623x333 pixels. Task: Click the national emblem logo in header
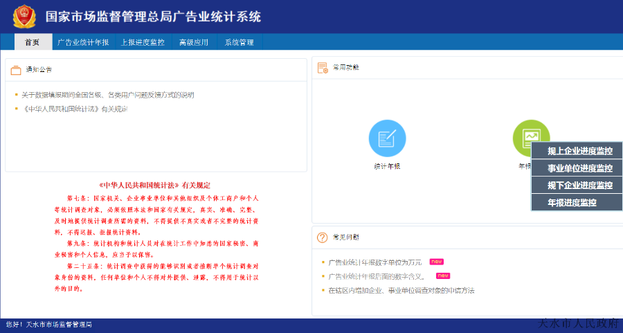pyautogui.click(x=25, y=16)
